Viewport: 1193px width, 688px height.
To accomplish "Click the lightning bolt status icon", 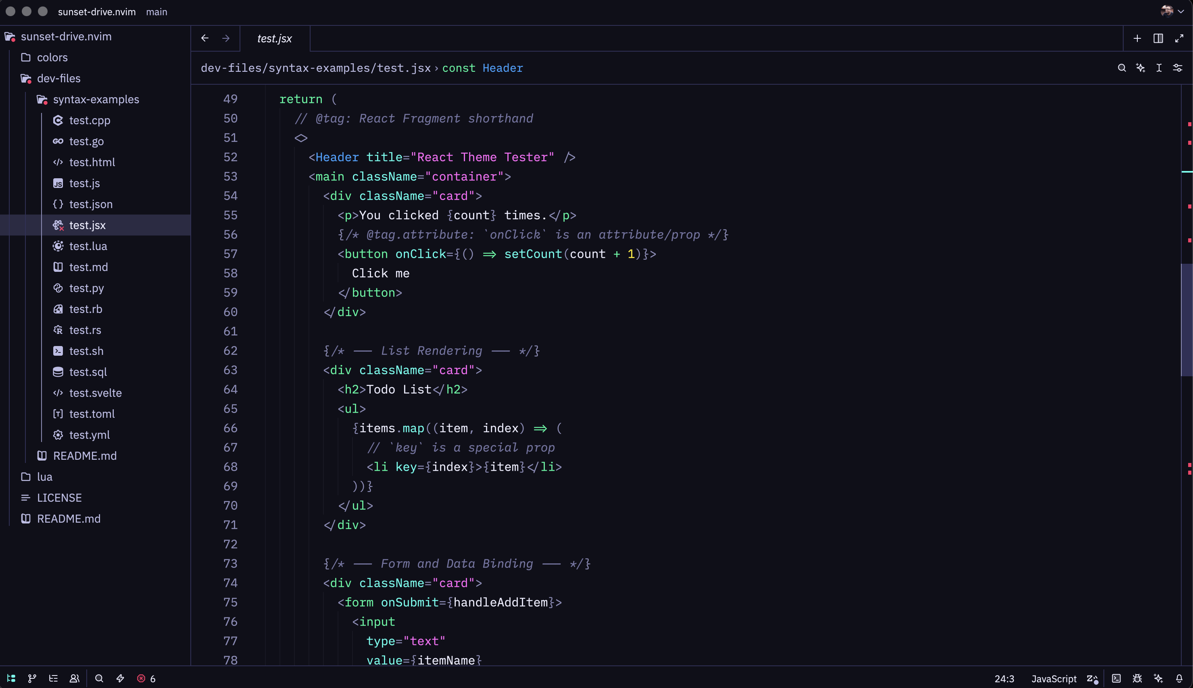I will (120, 679).
